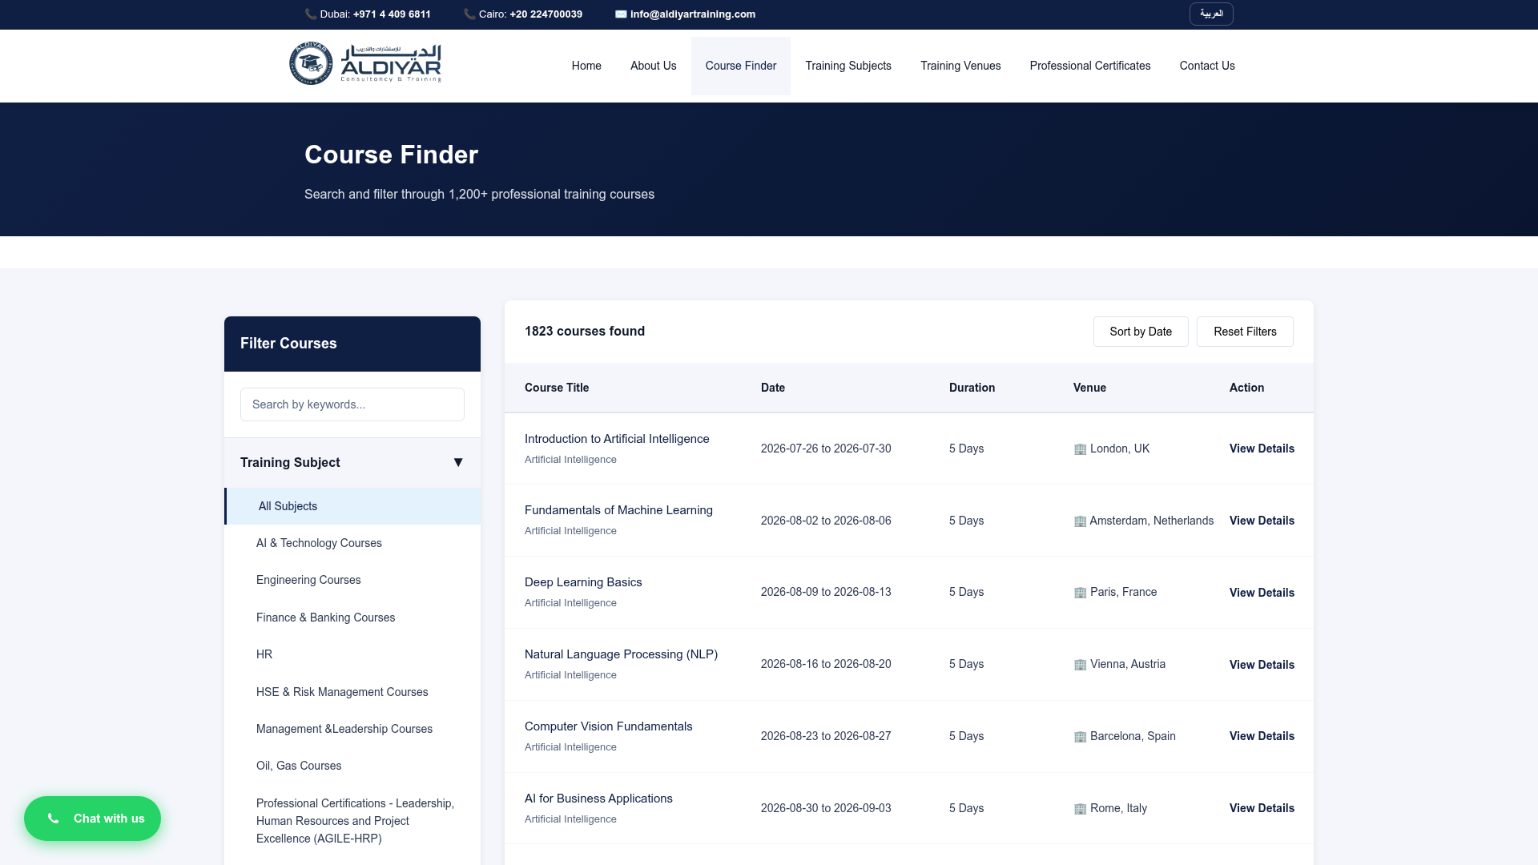Click the building icon beside Rome, Italy

coord(1080,809)
